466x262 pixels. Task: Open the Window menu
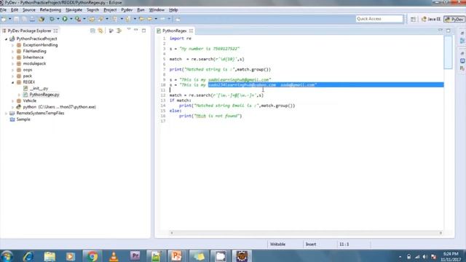[157, 9]
